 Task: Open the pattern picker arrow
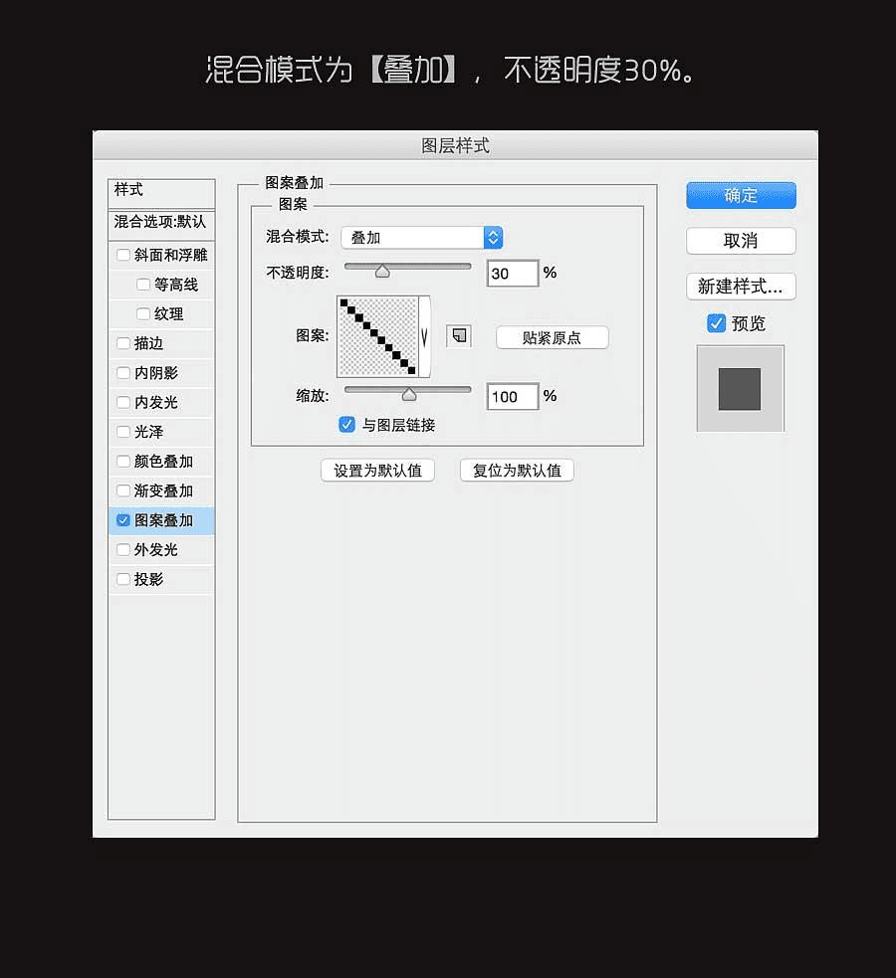[x=424, y=337]
